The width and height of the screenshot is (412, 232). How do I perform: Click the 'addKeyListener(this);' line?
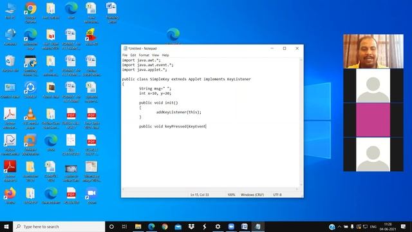[179, 112]
